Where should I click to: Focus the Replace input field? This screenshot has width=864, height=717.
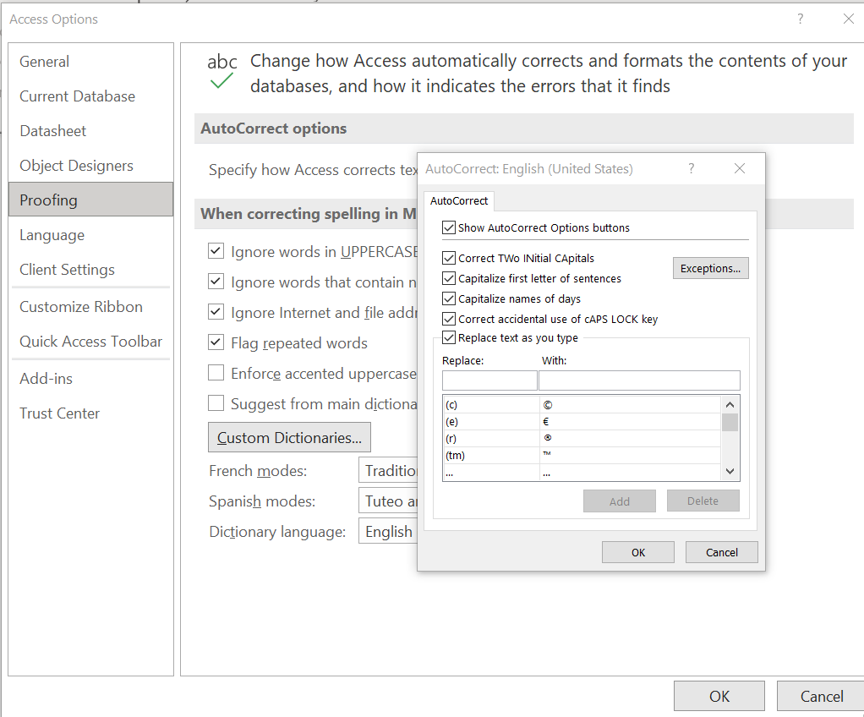(489, 380)
